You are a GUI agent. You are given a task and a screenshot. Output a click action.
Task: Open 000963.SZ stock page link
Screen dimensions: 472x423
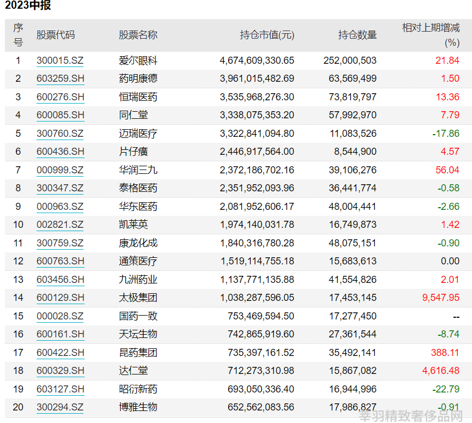click(x=60, y=207)
